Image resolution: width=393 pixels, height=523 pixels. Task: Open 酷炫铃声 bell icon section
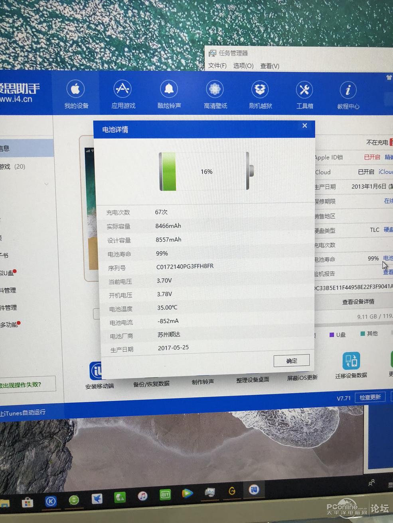pos(169,94)
